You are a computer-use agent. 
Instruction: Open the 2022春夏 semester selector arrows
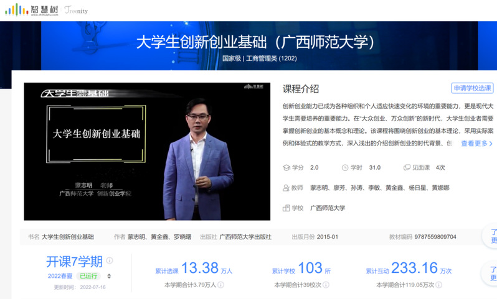[110, 276]
